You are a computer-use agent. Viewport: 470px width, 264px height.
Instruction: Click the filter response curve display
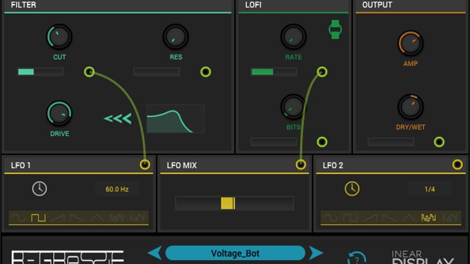176,118
